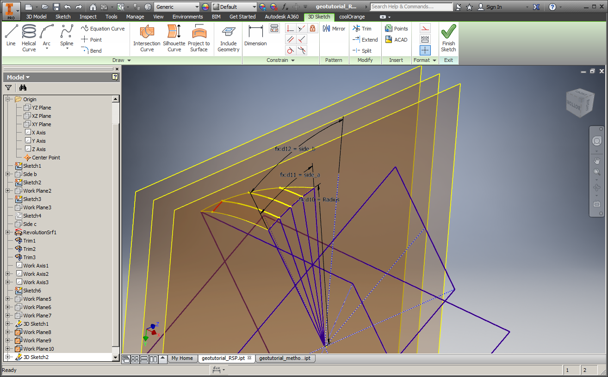Toggle Driven Dimension format

(x=425, y=39)
